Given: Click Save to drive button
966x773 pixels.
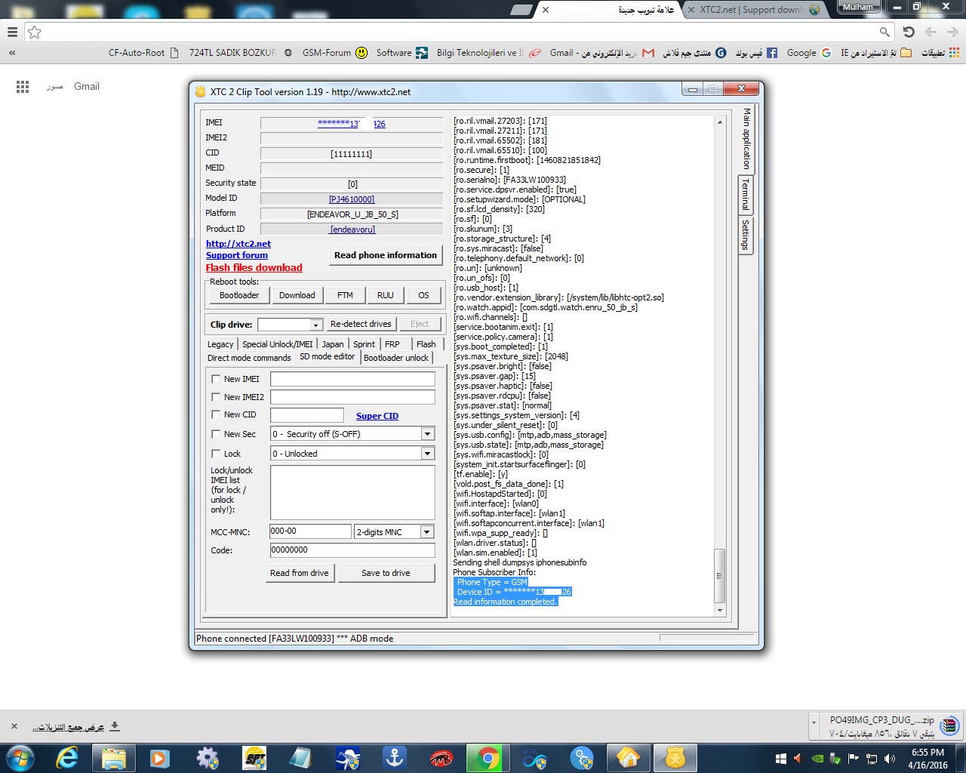Looking at the screenshot, I should (386, 573).
